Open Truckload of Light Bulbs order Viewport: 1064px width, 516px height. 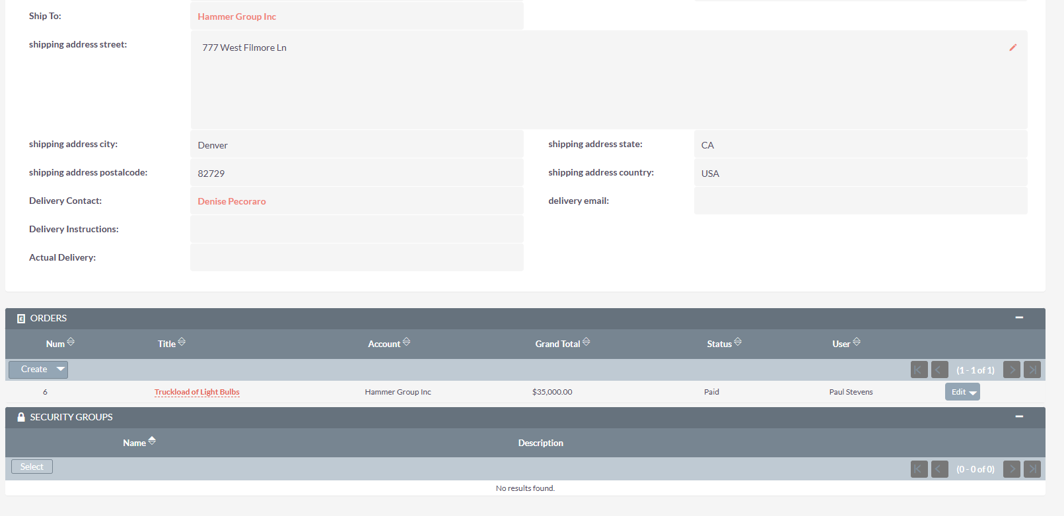coord(197,392)
